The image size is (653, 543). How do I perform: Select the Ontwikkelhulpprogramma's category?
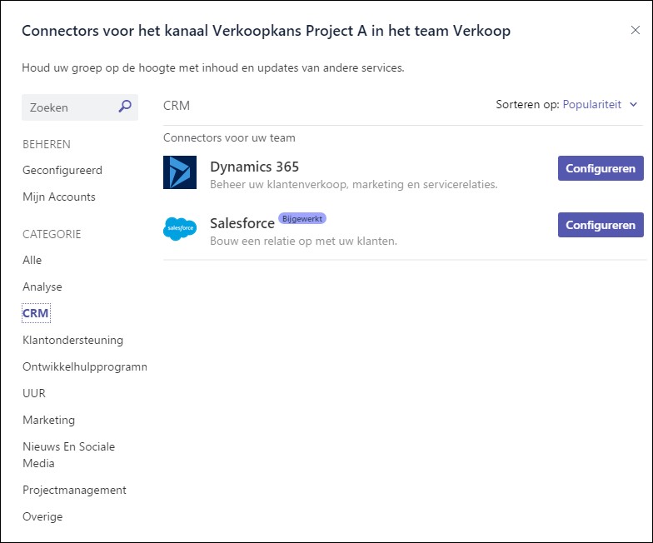[x=85, y=366]
